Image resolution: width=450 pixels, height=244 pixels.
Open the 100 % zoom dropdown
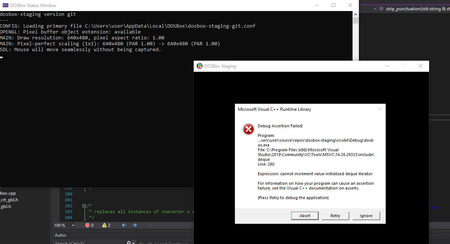pyautogui.click(x=73, y=225)
